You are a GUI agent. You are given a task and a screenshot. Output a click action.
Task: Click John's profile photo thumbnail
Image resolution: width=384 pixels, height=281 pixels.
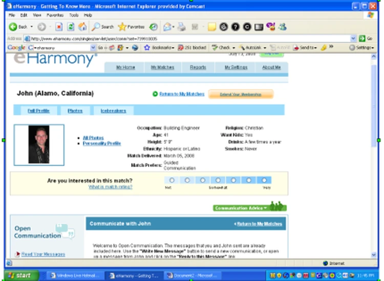(39, 145)
